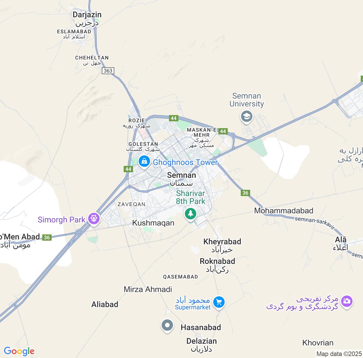
Task: Click the Simorgh Park purple attraction pin
Action: pos(94,219)
